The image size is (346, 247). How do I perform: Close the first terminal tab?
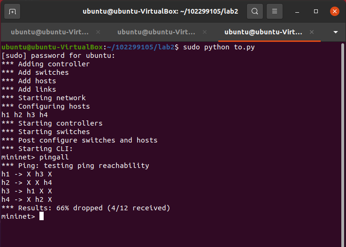pos(98,32)
